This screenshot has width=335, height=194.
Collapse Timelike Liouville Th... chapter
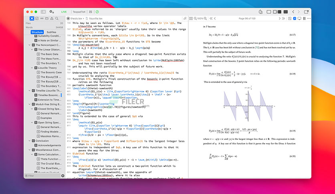coord(30,91)
